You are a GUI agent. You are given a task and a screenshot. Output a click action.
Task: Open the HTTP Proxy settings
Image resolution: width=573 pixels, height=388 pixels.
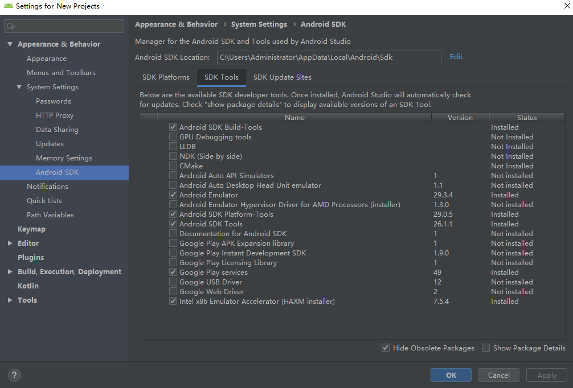[55, 115]
